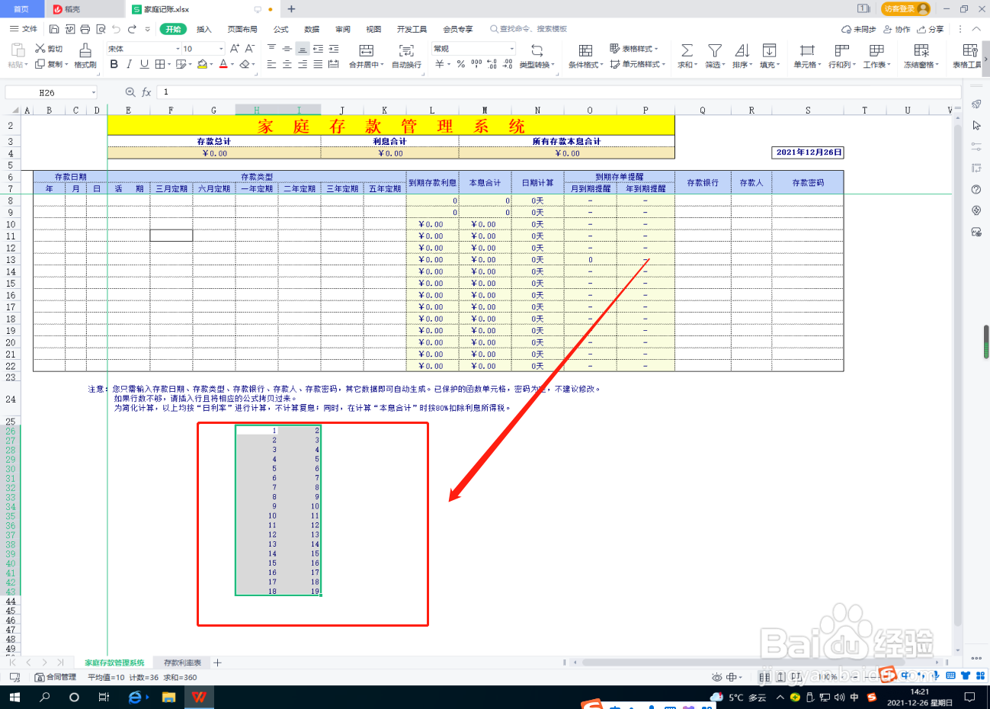Click the 协作 collaborate button
The width and height of the screenshot is (990, 709).
pos(897,29)
